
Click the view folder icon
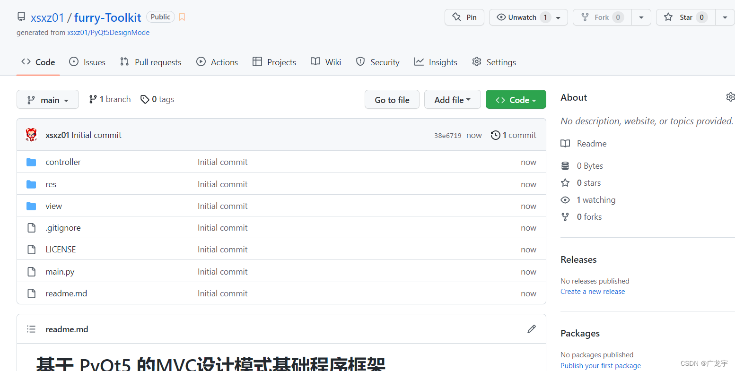tap(31, 206)
